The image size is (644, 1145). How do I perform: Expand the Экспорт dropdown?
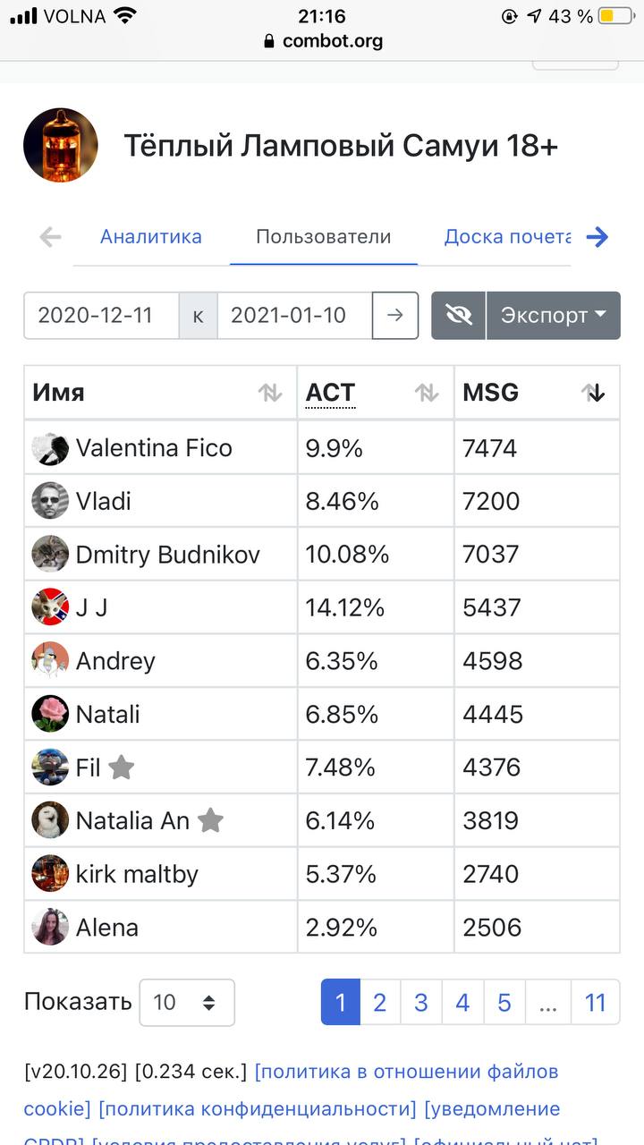pyautogui.click(x=554, y=315)
